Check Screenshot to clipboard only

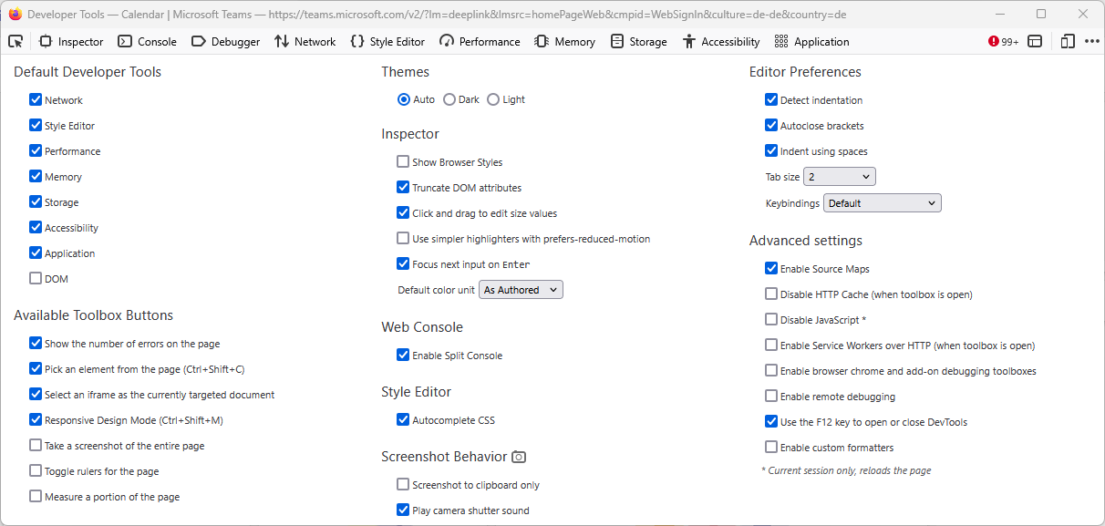[403, 484]
